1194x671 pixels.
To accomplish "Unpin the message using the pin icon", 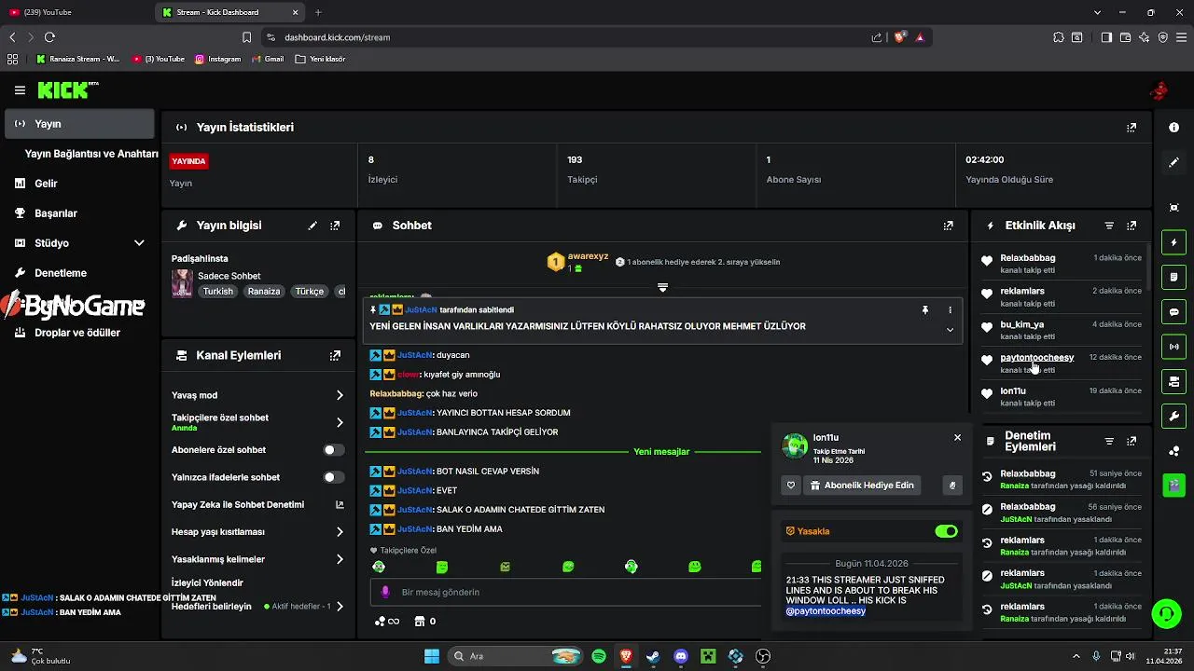I will coord(925,310).
